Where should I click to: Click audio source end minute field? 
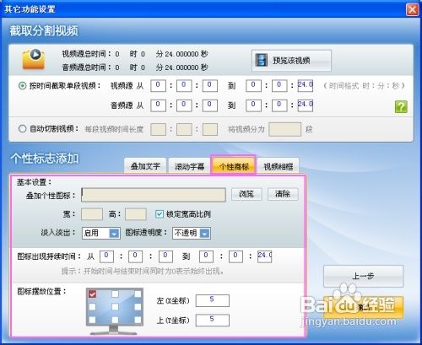[279, 105]
